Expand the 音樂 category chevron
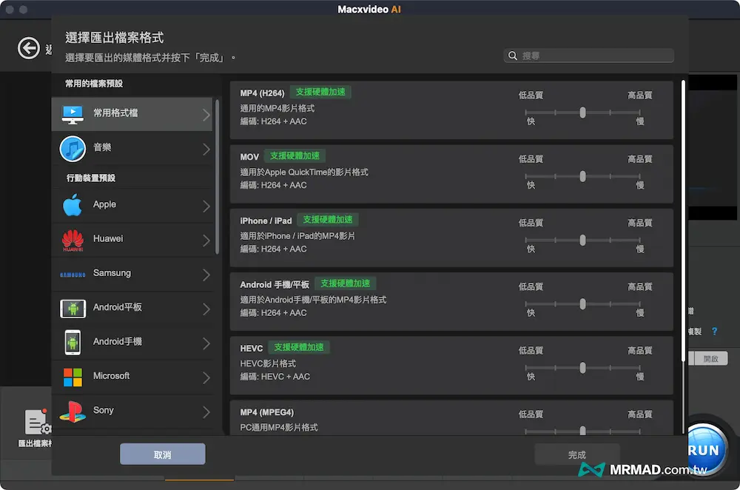740x490 pixels. 206,149
